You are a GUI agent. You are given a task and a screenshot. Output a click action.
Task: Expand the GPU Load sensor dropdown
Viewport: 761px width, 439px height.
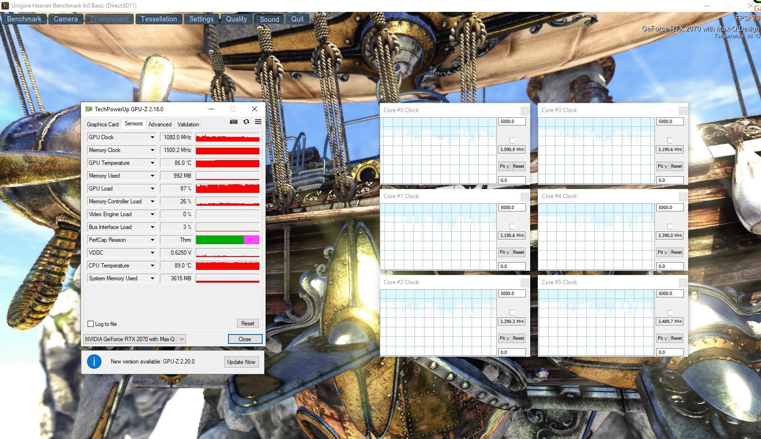152,189
